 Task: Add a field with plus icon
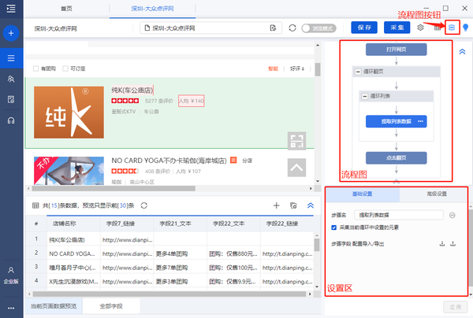(277, 205)
